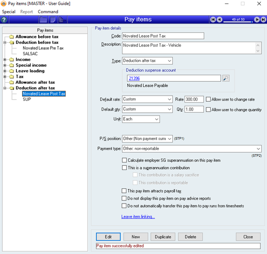
Task: Click the note page icon in the blue toolbar
Action: click(53, 20)
